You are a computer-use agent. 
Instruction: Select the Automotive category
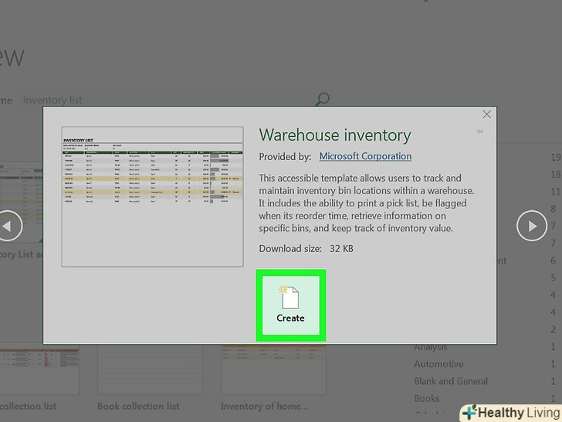(x=438, y=364)
